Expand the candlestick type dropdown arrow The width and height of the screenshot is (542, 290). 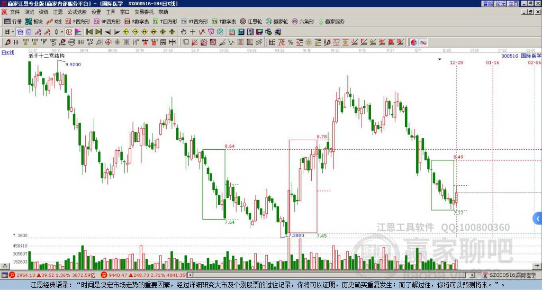[61, 32]
